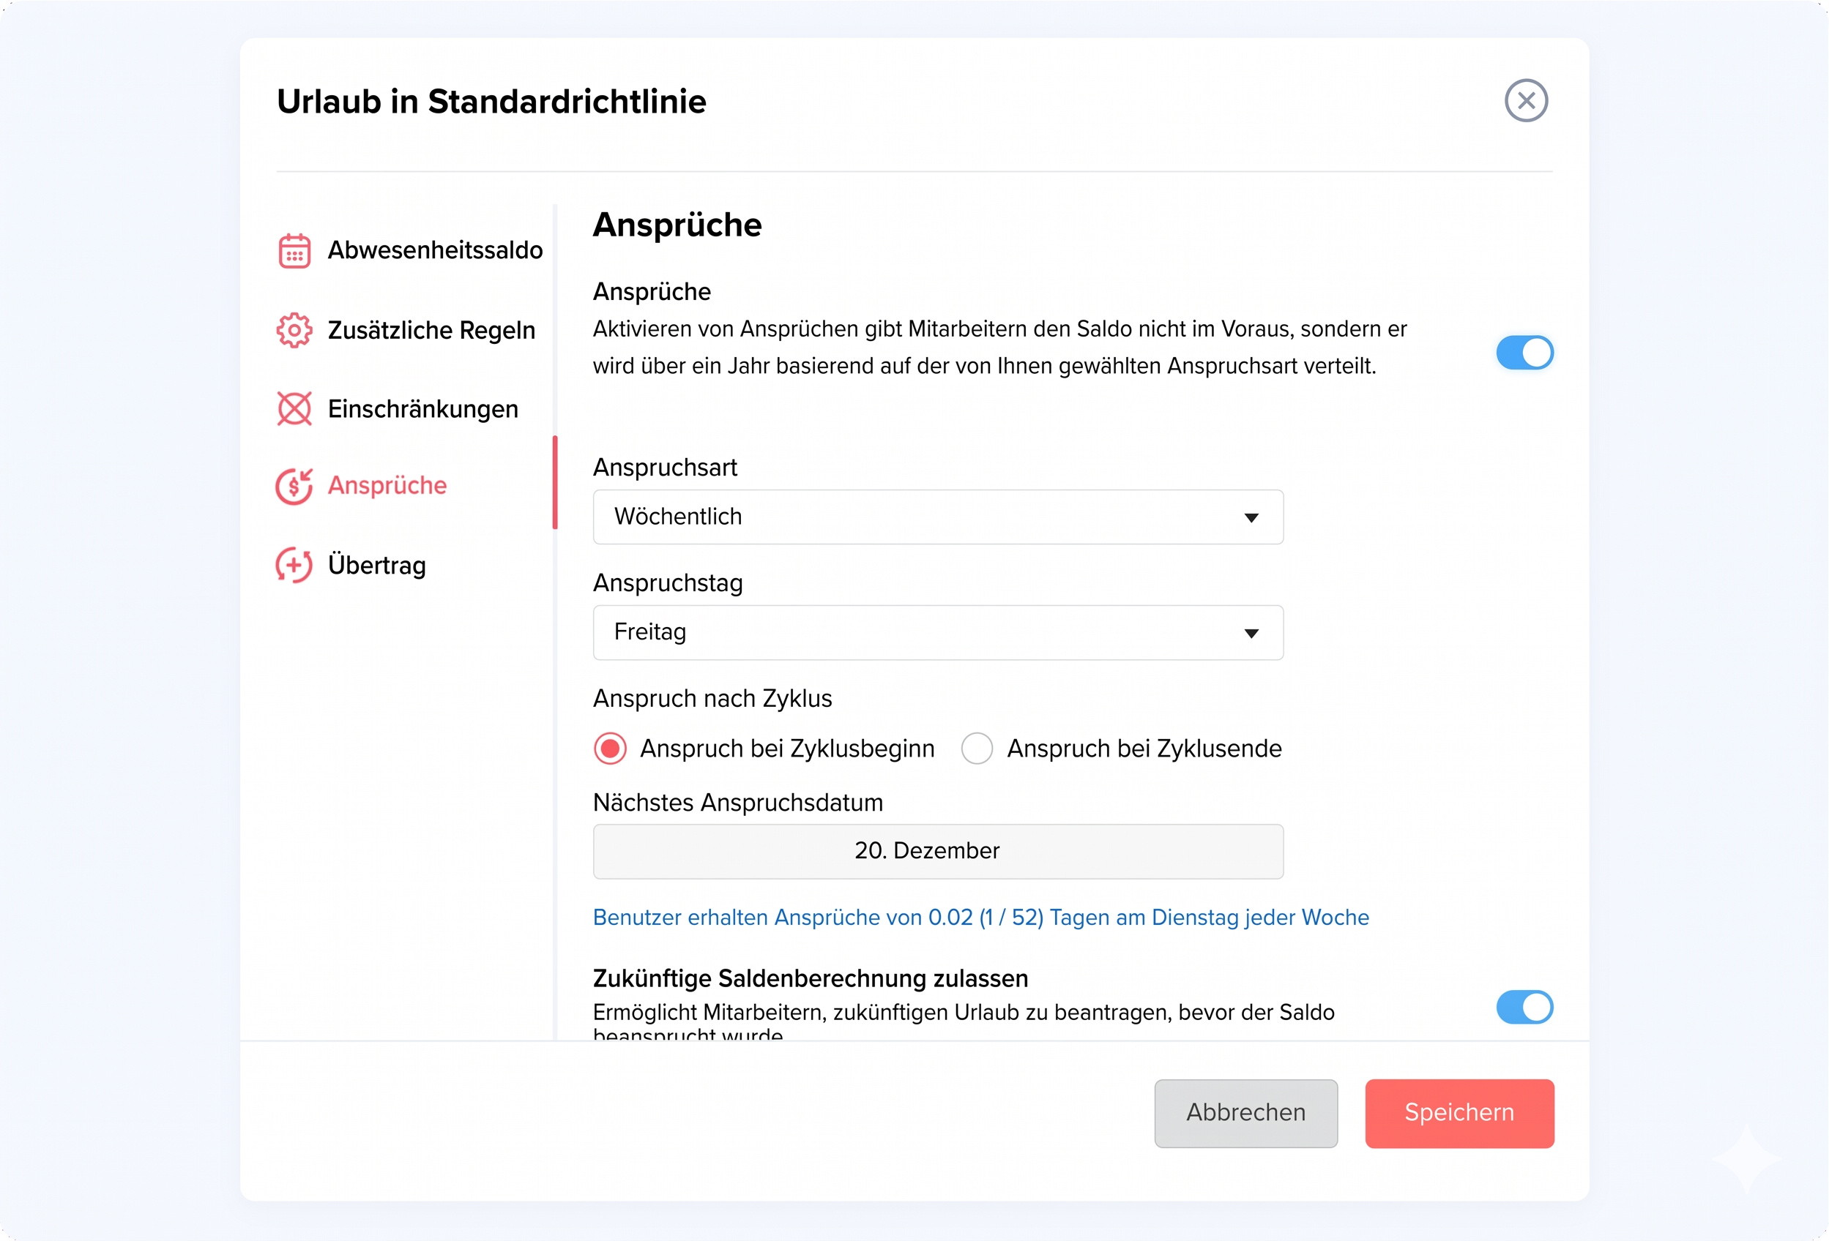Click the Freitag dropdown arrow

point(1251,633)
